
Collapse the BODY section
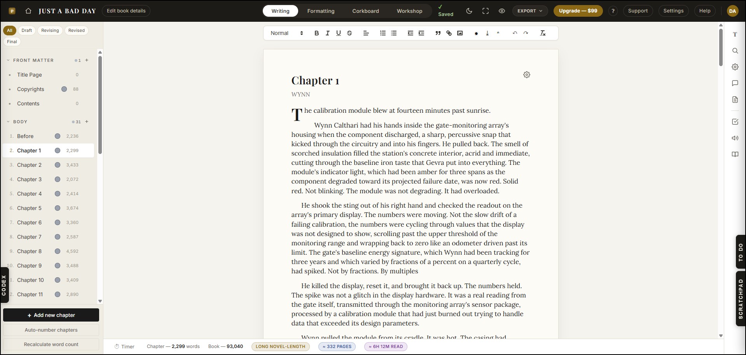8,122
